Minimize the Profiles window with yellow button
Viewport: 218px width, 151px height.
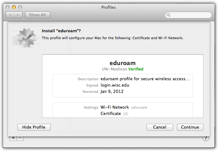[x=14, y=7]
